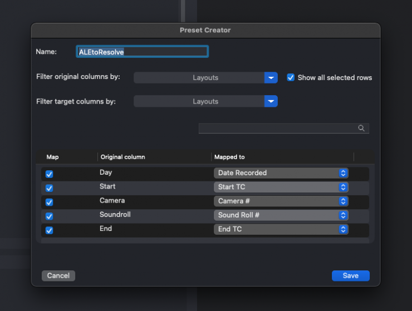Open the Sound Roll # mapping dropdown
412x311 pixels.
281,215
